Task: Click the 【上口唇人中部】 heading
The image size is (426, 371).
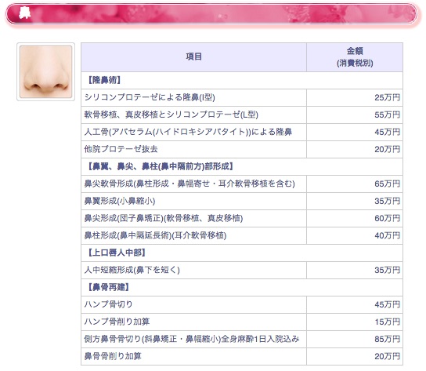Action: point(117,253)
